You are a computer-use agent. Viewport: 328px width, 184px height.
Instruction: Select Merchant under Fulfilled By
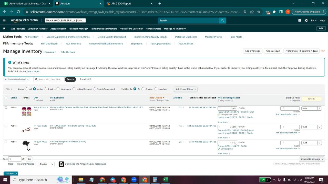pos(156,89)
